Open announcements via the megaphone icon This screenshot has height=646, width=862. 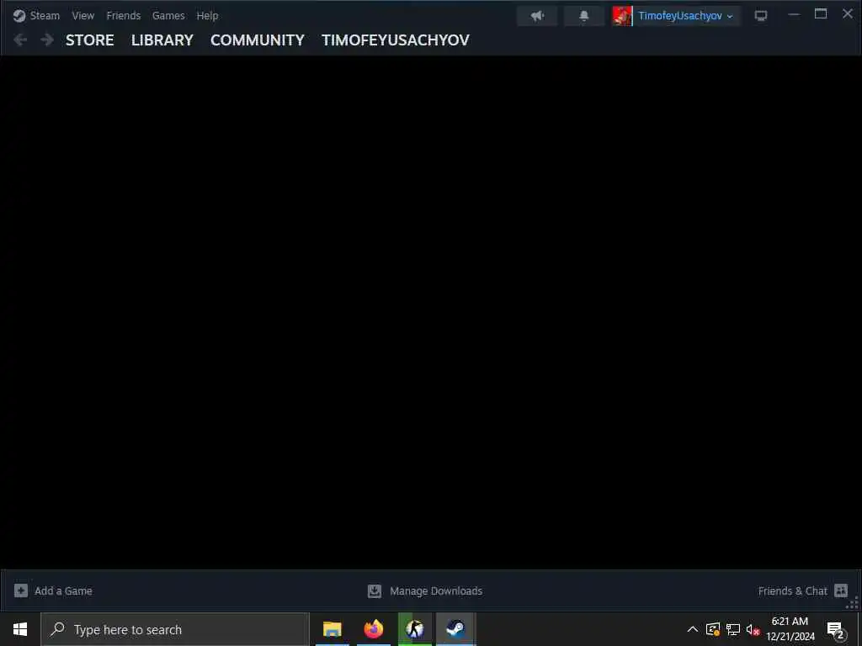coord(537,16)
